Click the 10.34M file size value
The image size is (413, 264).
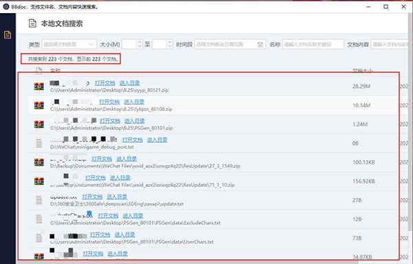point(361,105)
